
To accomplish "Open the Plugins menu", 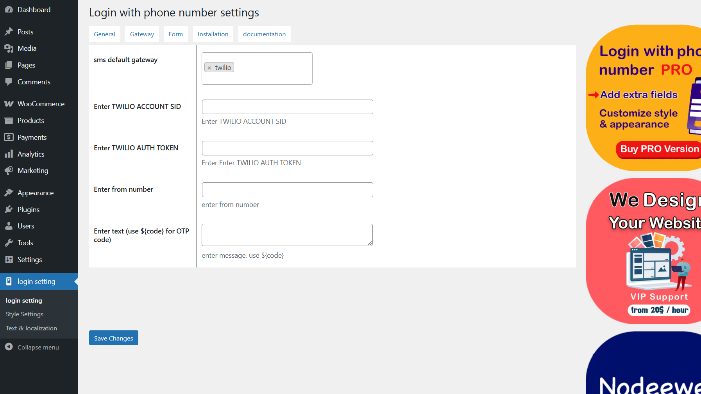I will coord(39,210).
